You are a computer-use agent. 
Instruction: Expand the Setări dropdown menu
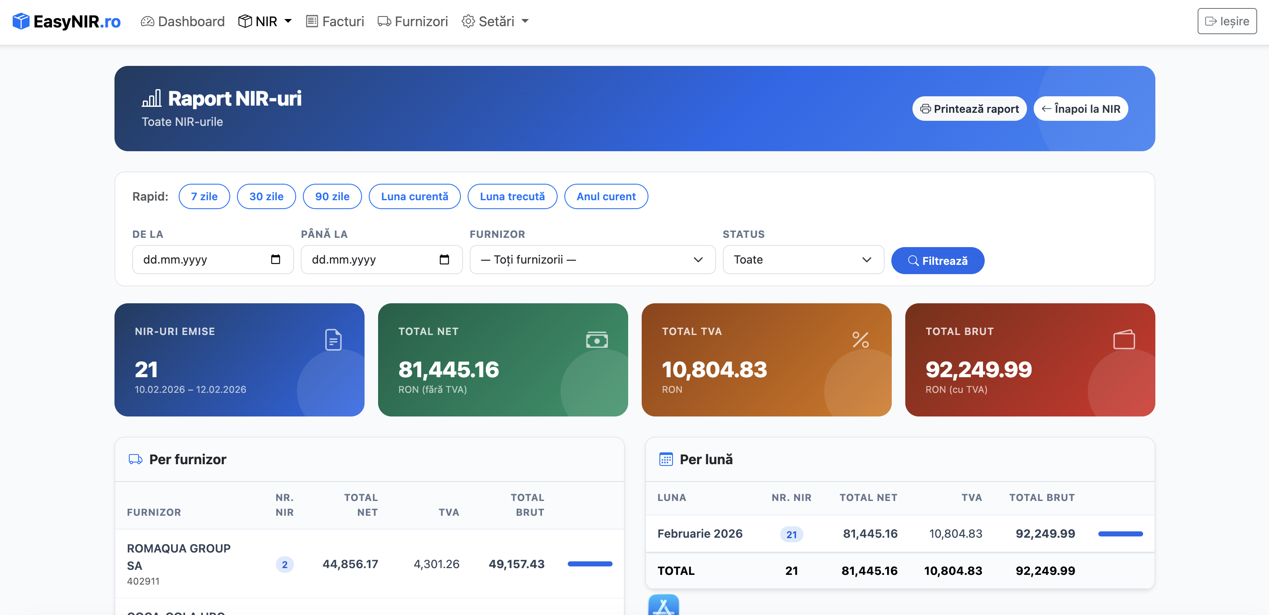(x=495, y=21)
